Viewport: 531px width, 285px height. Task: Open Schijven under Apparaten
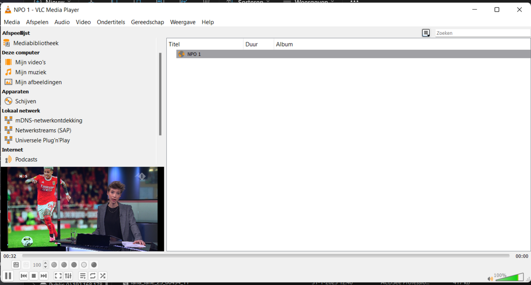coord(26,101)
